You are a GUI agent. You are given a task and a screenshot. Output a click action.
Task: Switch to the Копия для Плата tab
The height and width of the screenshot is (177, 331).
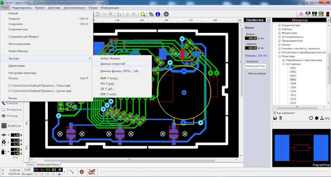(48, 164)
